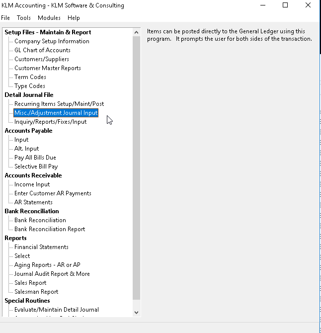This screenshot has height=333, width=321.
Task: Open Recurring Items Setup/Maint/Post
Action: click(x=59, y=104)
